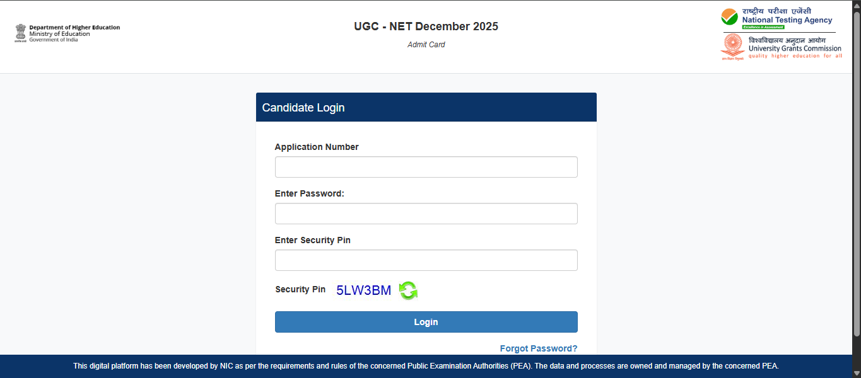Select the Government of India emblem
The width and height of the screenshot is (861, 378).
tap(19, 33)
